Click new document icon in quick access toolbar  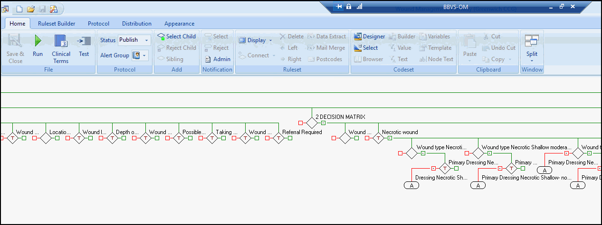pos(19,9)
